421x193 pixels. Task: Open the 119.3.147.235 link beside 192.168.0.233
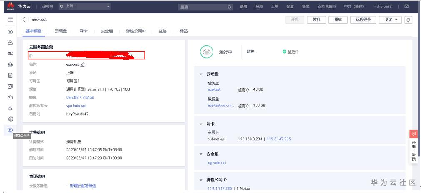click(x=279, y=139)
